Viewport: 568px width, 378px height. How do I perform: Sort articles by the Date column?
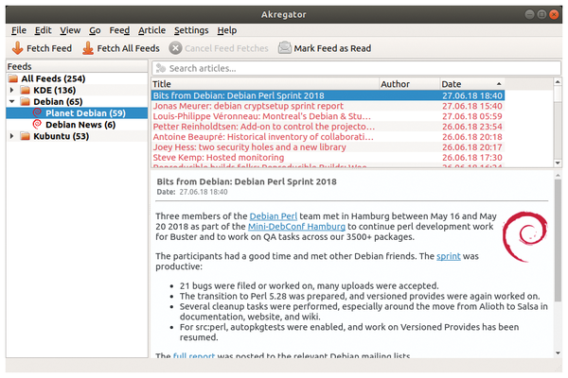pyautogui.click(x=471, y=84)
